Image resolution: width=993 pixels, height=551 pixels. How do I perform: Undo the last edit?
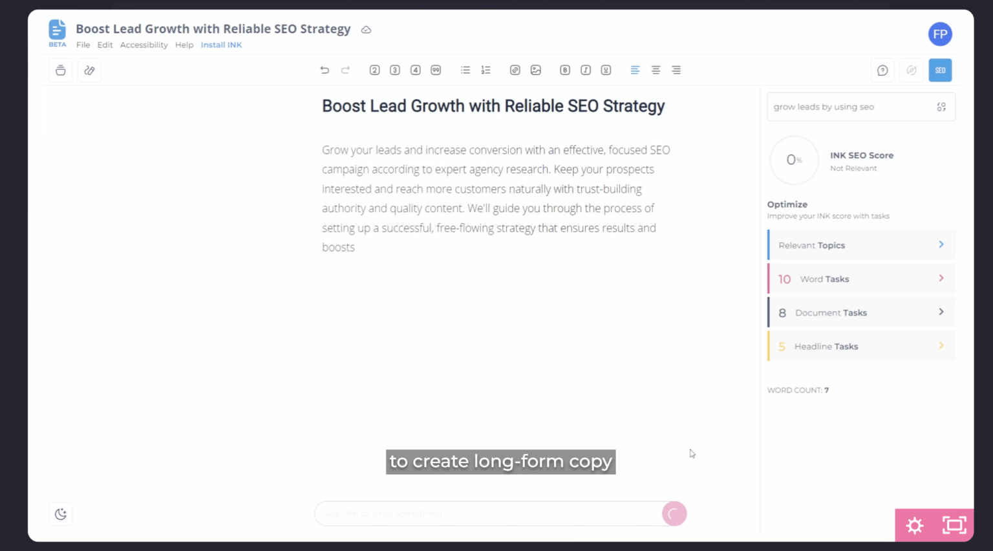[325, 70]
